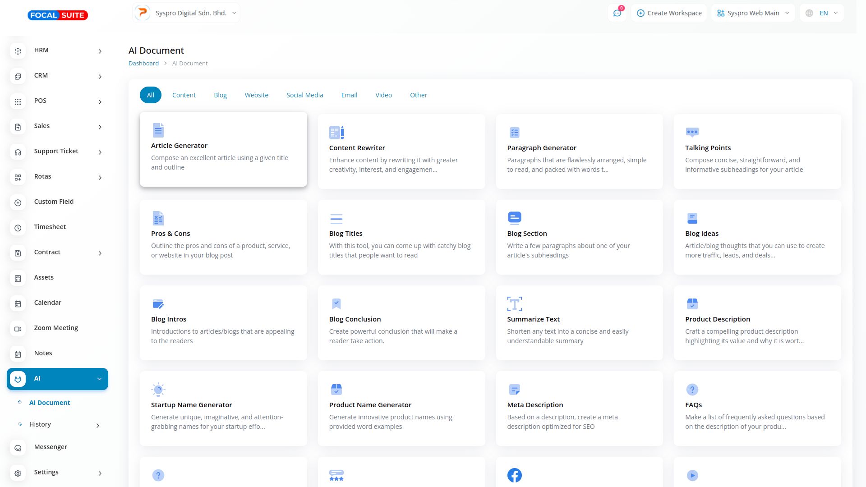Viewport: 866px width, 487px height.
Task: Open the Syspro Digital Sdn. Bhd. company dropdown
Action: [186, 13]
